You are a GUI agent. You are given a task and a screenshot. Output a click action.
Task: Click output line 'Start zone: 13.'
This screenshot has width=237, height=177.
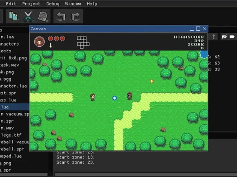[x=75, y=157]
